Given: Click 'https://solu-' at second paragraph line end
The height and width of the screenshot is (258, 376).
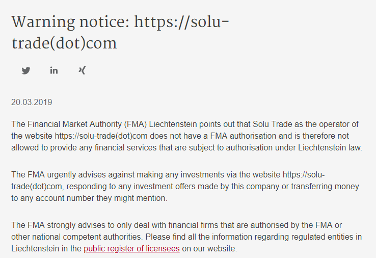Looking at the screenshot, I should [x=304, y=174].
